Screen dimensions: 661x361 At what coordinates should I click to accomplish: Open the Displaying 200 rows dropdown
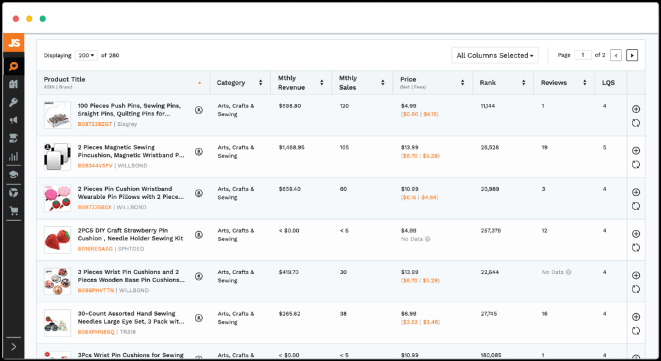(x=86, y=56)
